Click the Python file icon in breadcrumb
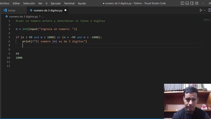The image size is (211, 119). 7,17
